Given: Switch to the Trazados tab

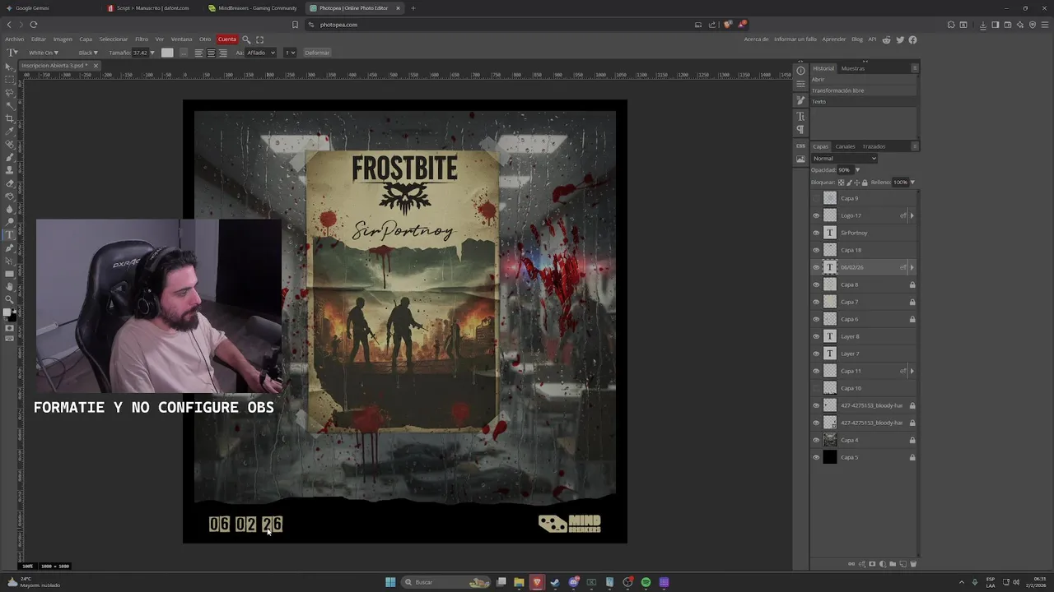Looking at the screenshot, I should tap(874, 146).
